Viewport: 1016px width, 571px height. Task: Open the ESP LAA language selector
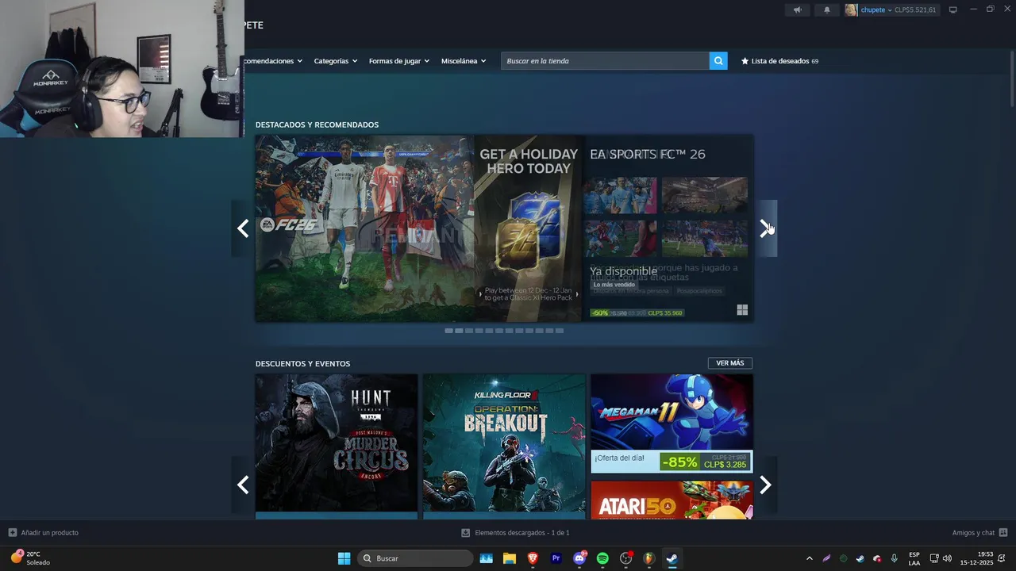point(914,558)
